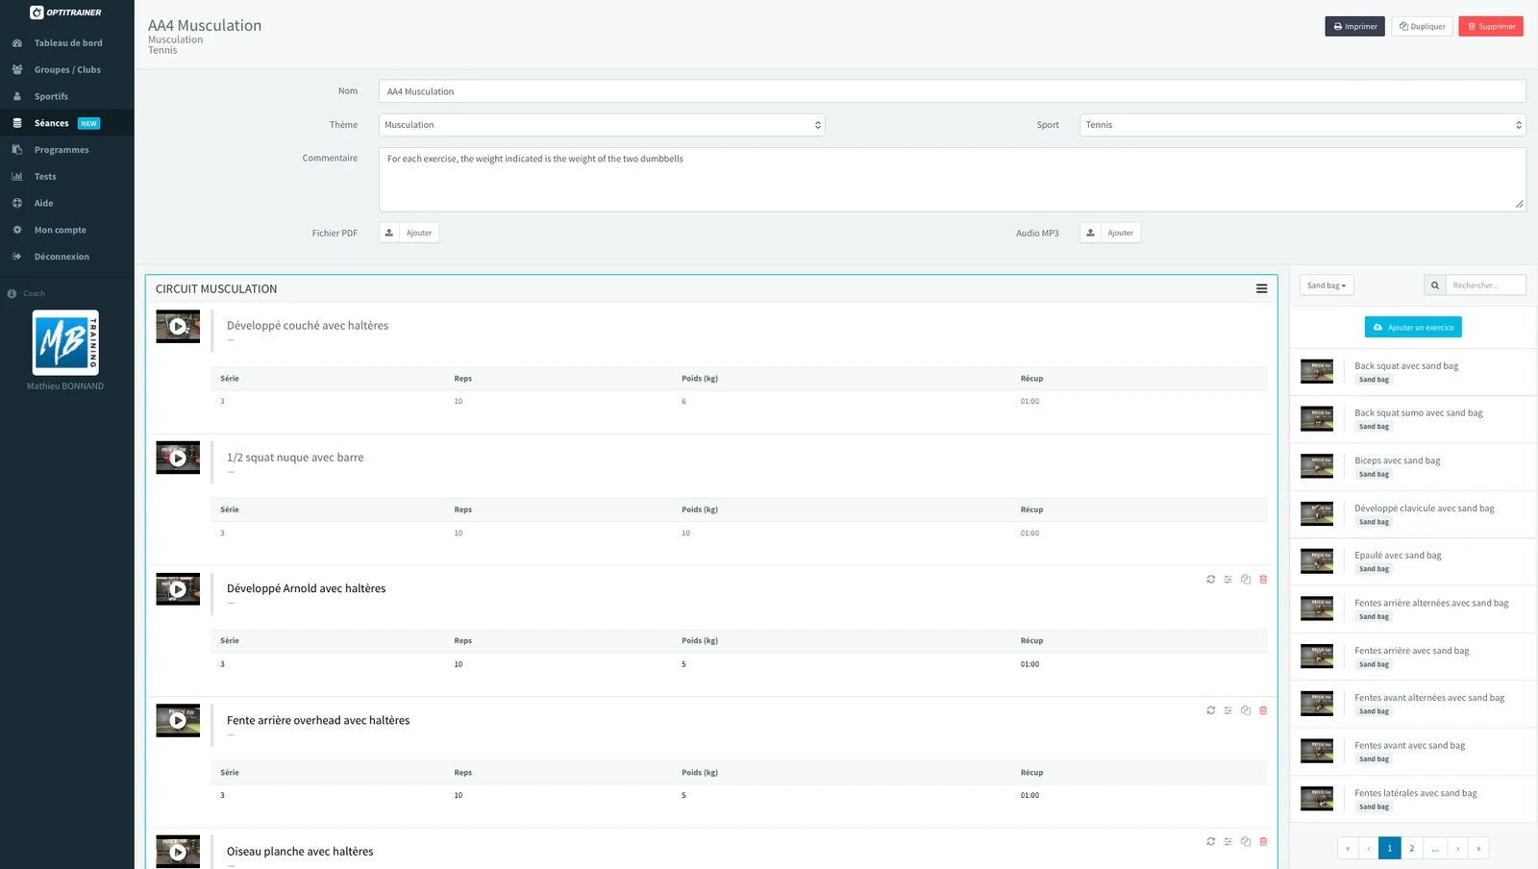
Task: Click the search magnifier icon
Action: (x=1434, y=286)
